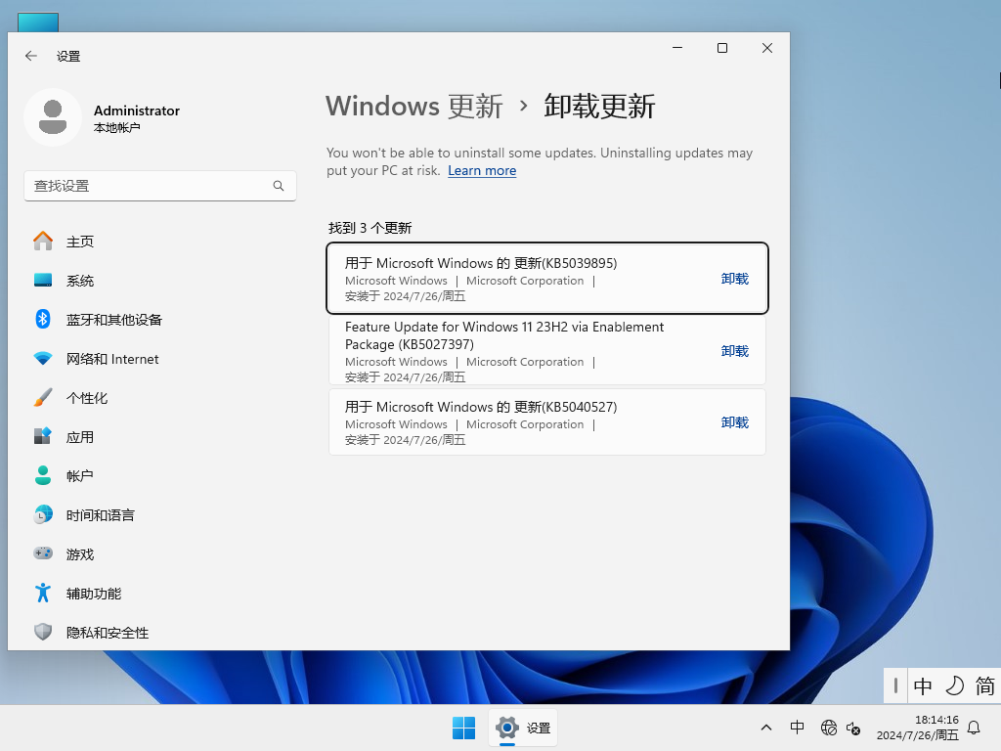Open 帐户 settings from the sidebar
Screen dimensions: 1001x751
pyautogui.click(x=78, y=476)
